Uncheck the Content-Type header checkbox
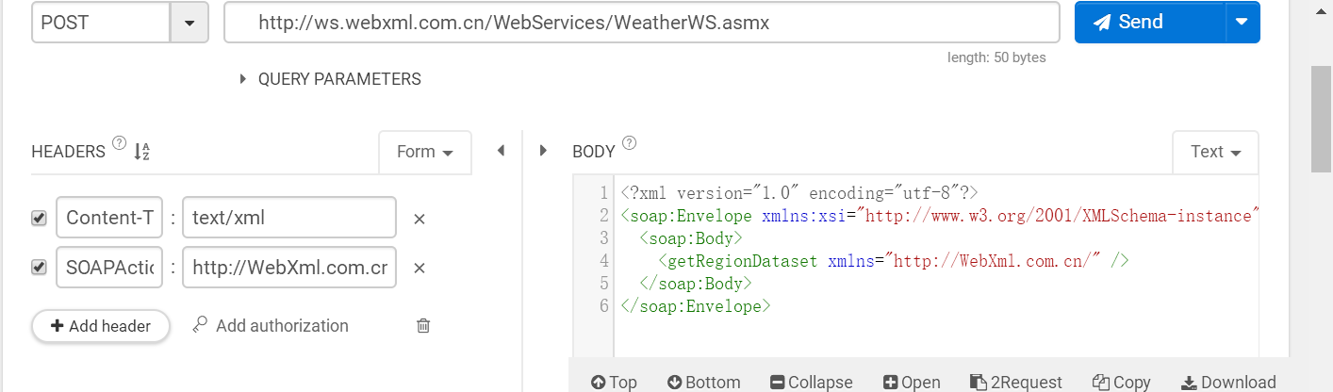This screenshot has height=392, width=1333. [39, 219]
